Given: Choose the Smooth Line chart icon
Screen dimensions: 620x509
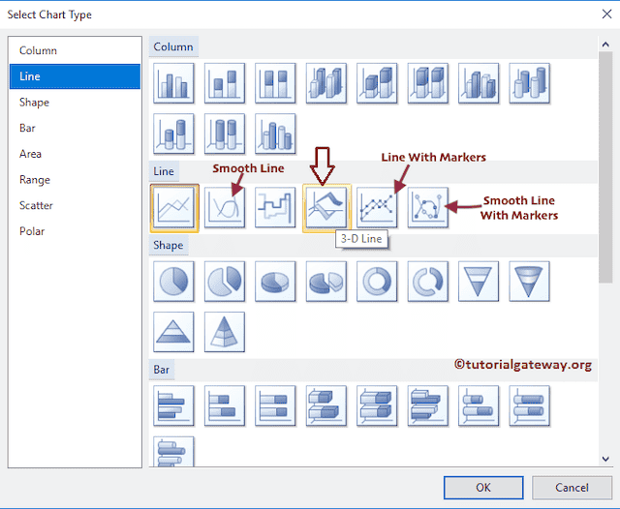Looking at the screenshot, I should (x=225, y=208).
